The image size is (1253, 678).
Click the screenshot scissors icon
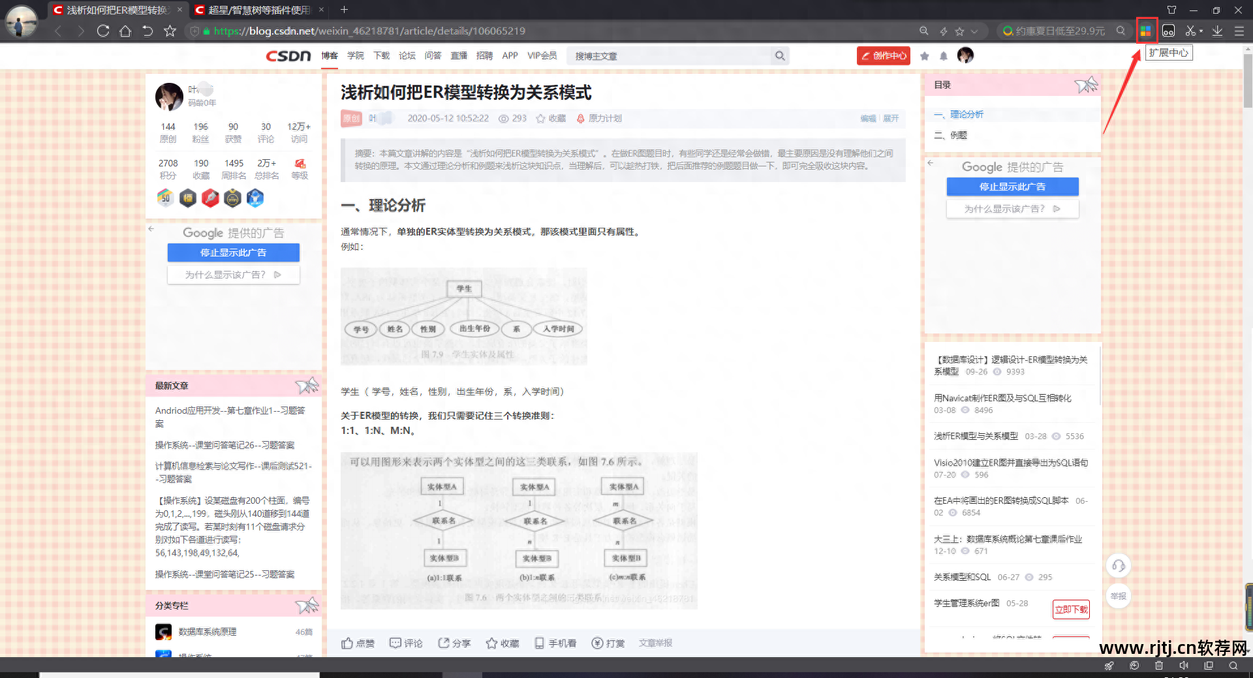click(x=1190, y=31)
